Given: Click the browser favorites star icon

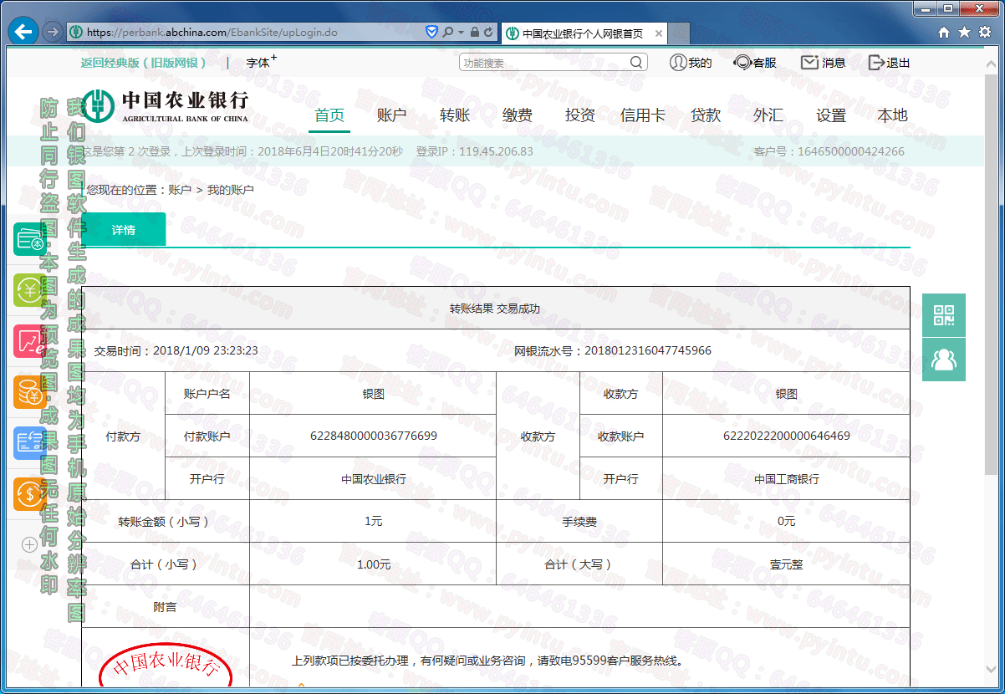Looking at the screenshot, I should 964,33.
